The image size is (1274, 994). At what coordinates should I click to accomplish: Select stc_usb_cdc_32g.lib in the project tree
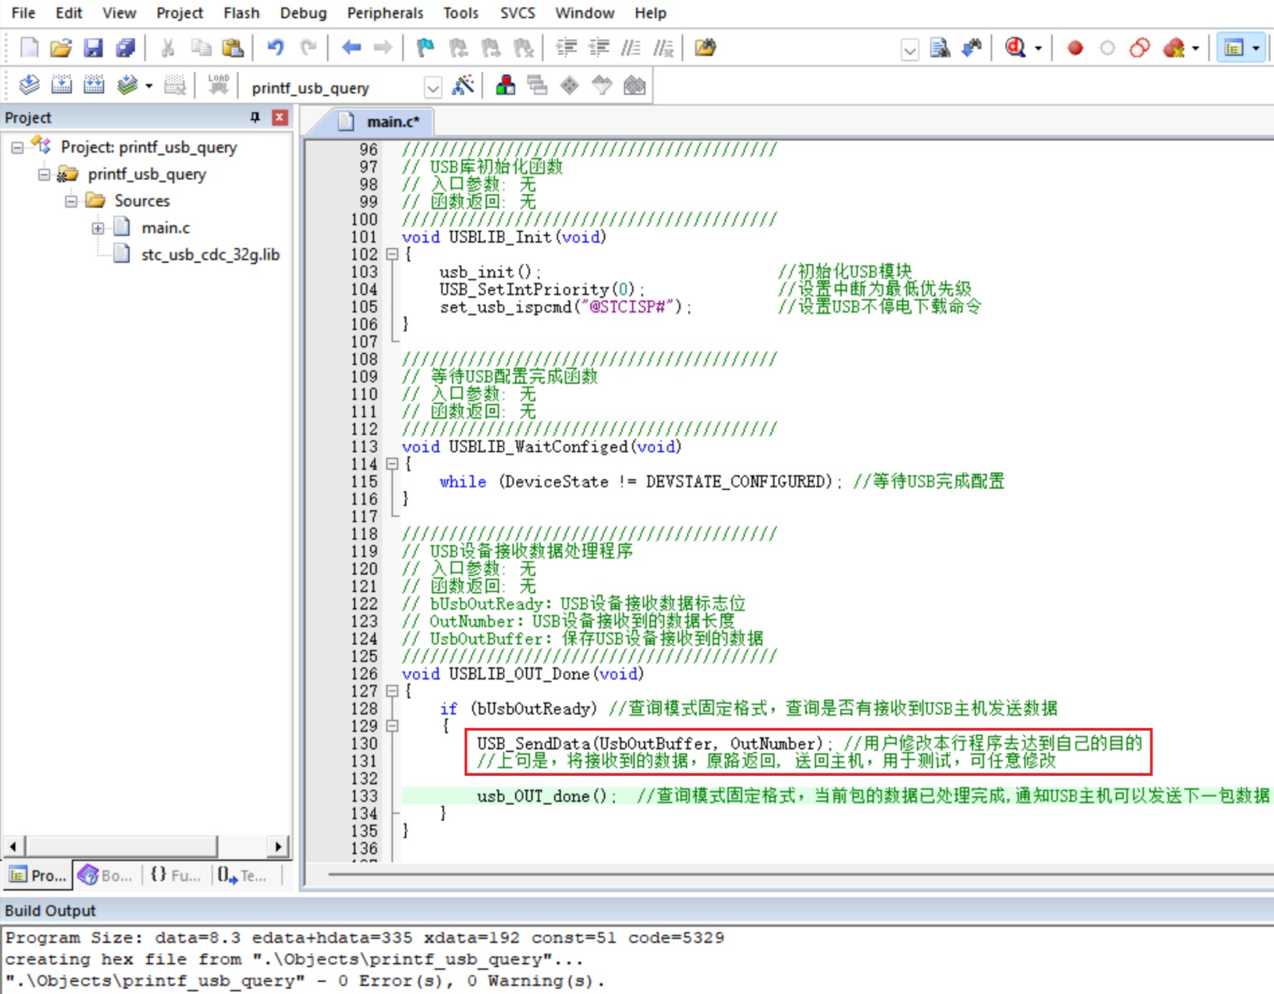209,255
